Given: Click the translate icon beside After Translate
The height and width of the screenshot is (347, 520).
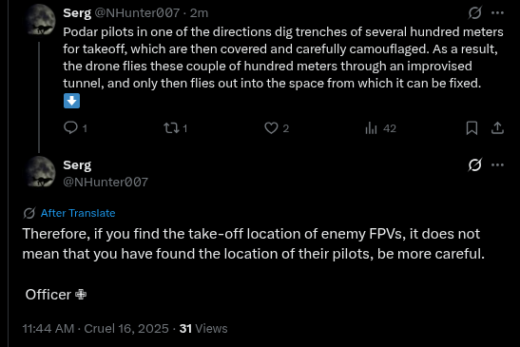Looking at the screenshot, I should coord(29,213).
